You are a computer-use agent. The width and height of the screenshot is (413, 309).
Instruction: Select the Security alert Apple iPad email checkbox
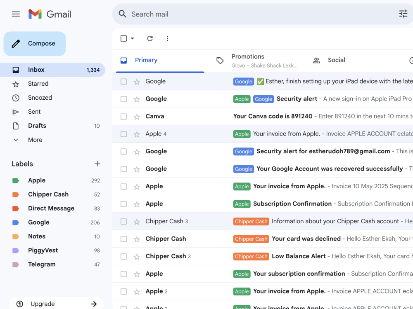123,99
